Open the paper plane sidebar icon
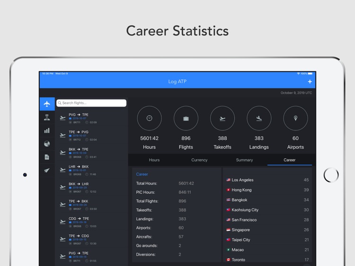355x266 pixels. 47,171
